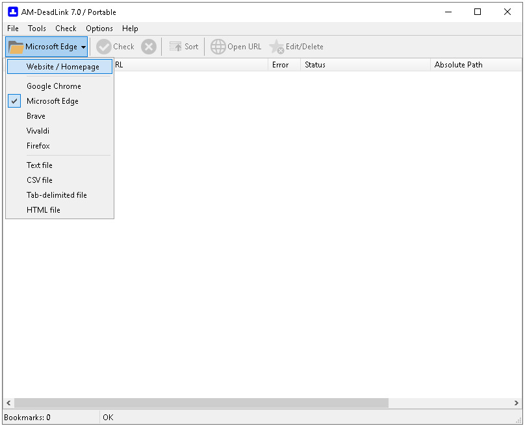The width and height of the screenshot is (525, 426).
Task: Click the Open URL globe icon
Action: [x=218, y=47]
